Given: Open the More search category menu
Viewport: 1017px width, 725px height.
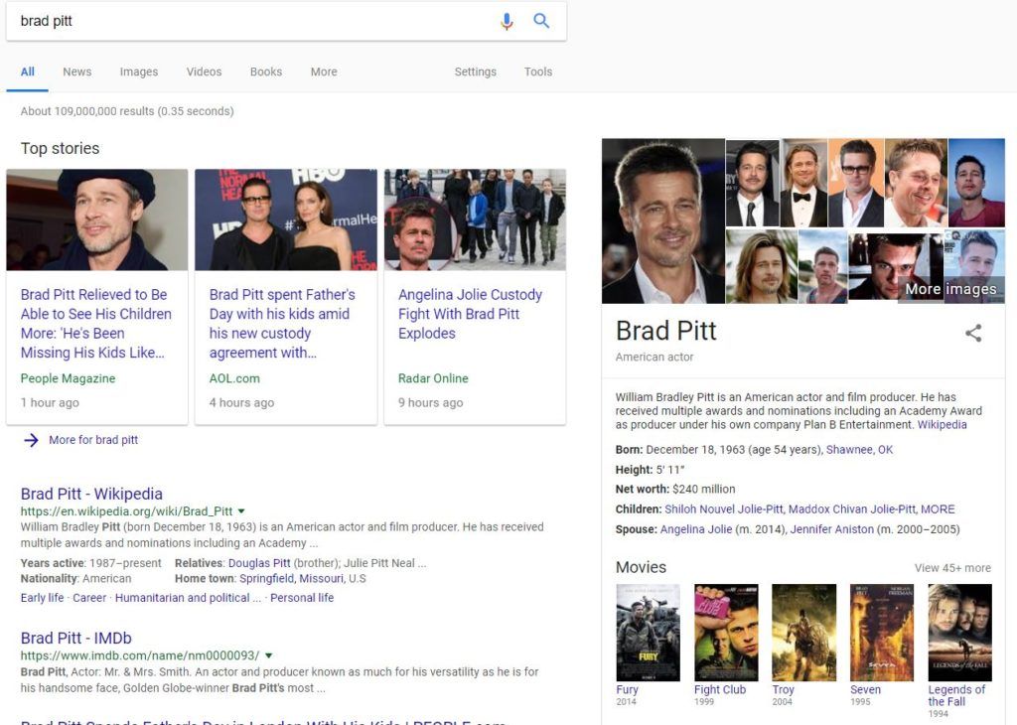Looking at the screenshot, I should (324, 72).
